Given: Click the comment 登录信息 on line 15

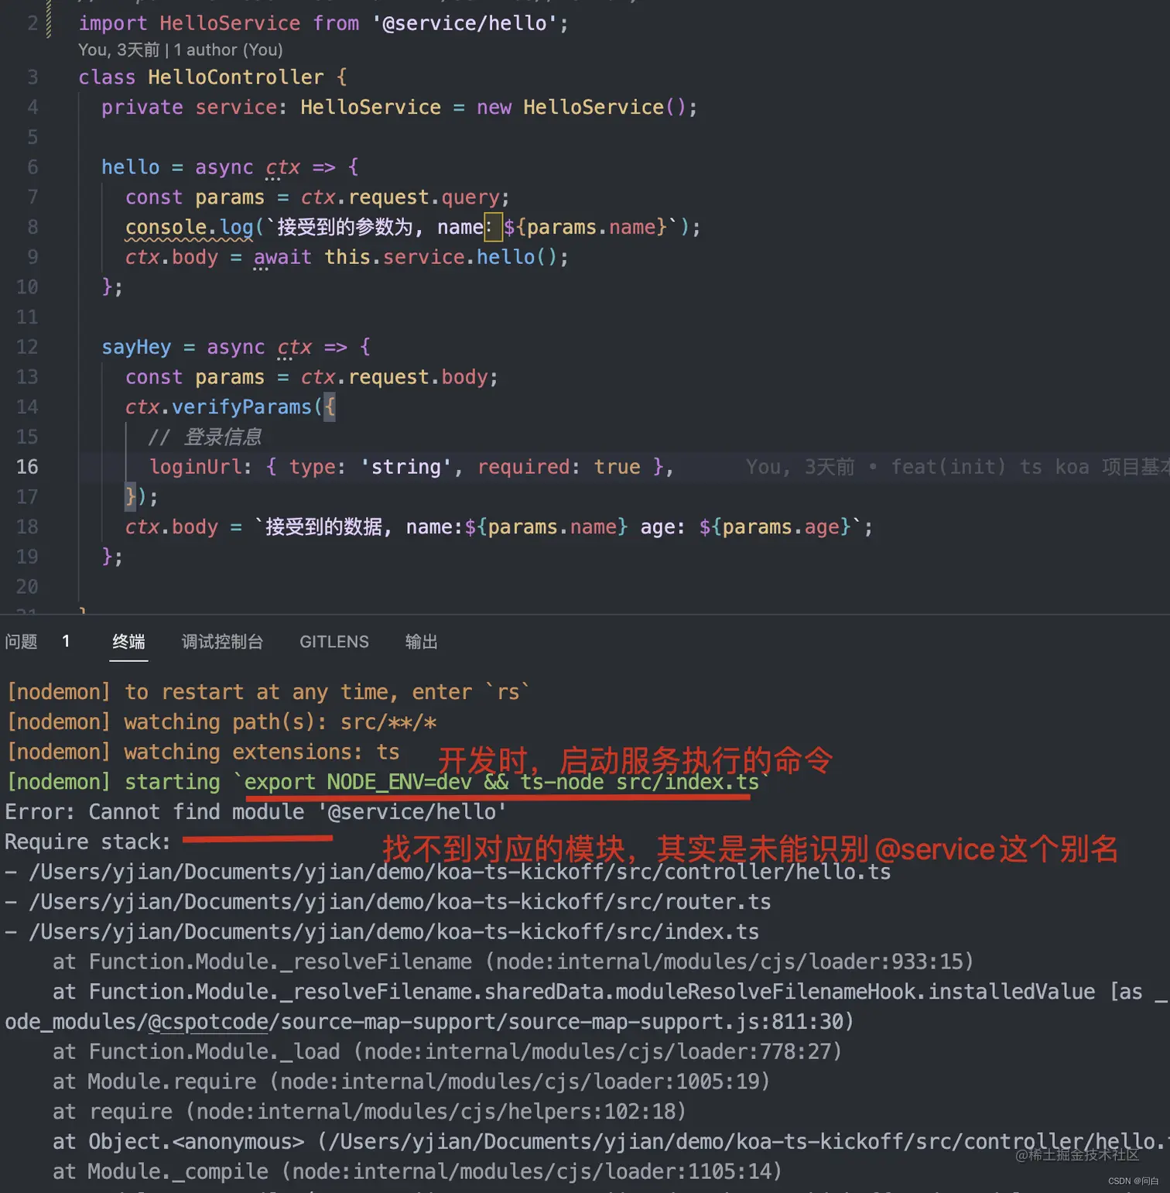Looking at the screenshot, I should (x=205, y=437).
